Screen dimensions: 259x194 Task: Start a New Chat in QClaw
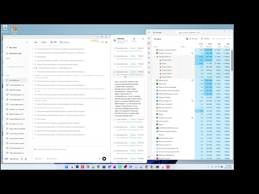point(12,48)
